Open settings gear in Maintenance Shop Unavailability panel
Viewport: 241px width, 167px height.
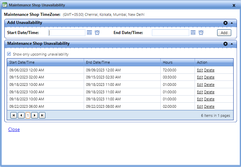point(225,44)
